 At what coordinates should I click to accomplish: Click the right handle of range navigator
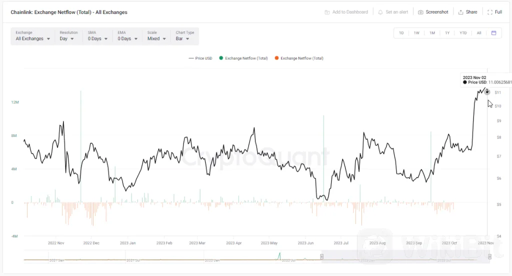(489, 256)
